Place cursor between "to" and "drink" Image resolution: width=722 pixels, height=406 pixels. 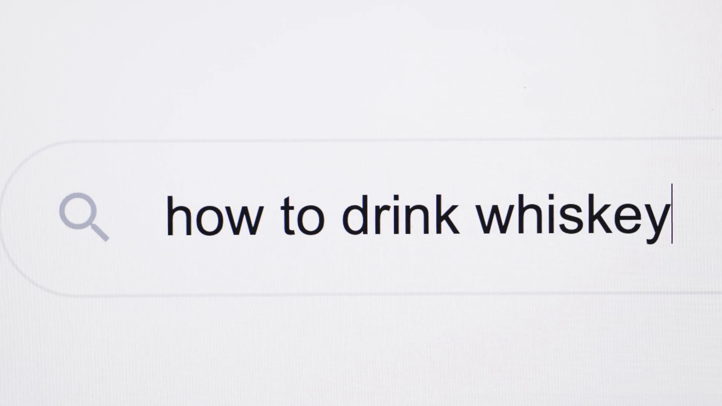tap(333, 216)
